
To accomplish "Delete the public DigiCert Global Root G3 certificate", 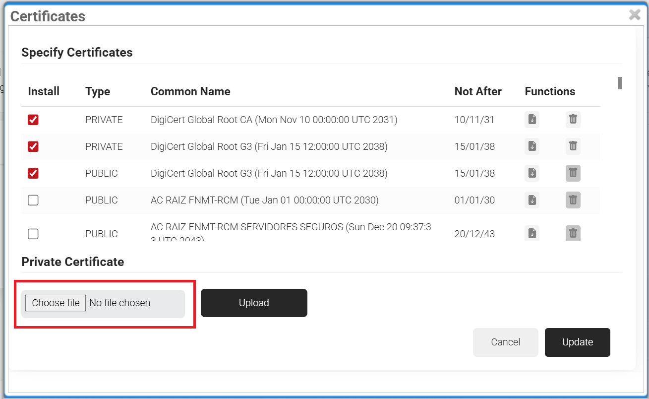I will click(x=573, y=173).
